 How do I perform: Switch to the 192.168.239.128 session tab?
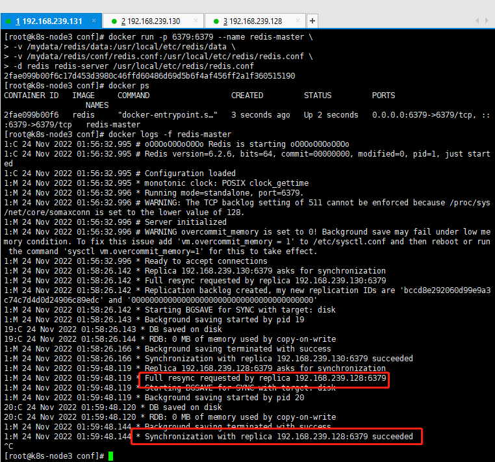pos(255,21)
